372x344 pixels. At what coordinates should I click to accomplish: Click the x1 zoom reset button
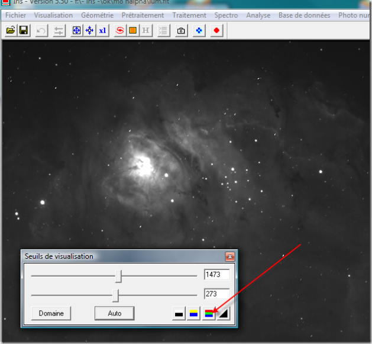pyautogui.click(x=103, y=30)
